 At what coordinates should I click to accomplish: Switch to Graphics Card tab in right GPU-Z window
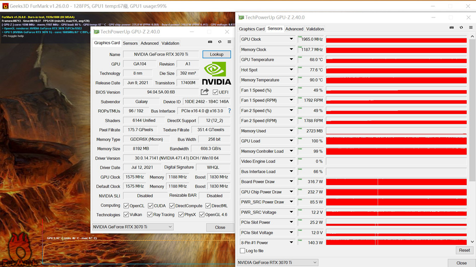(252, 29)
